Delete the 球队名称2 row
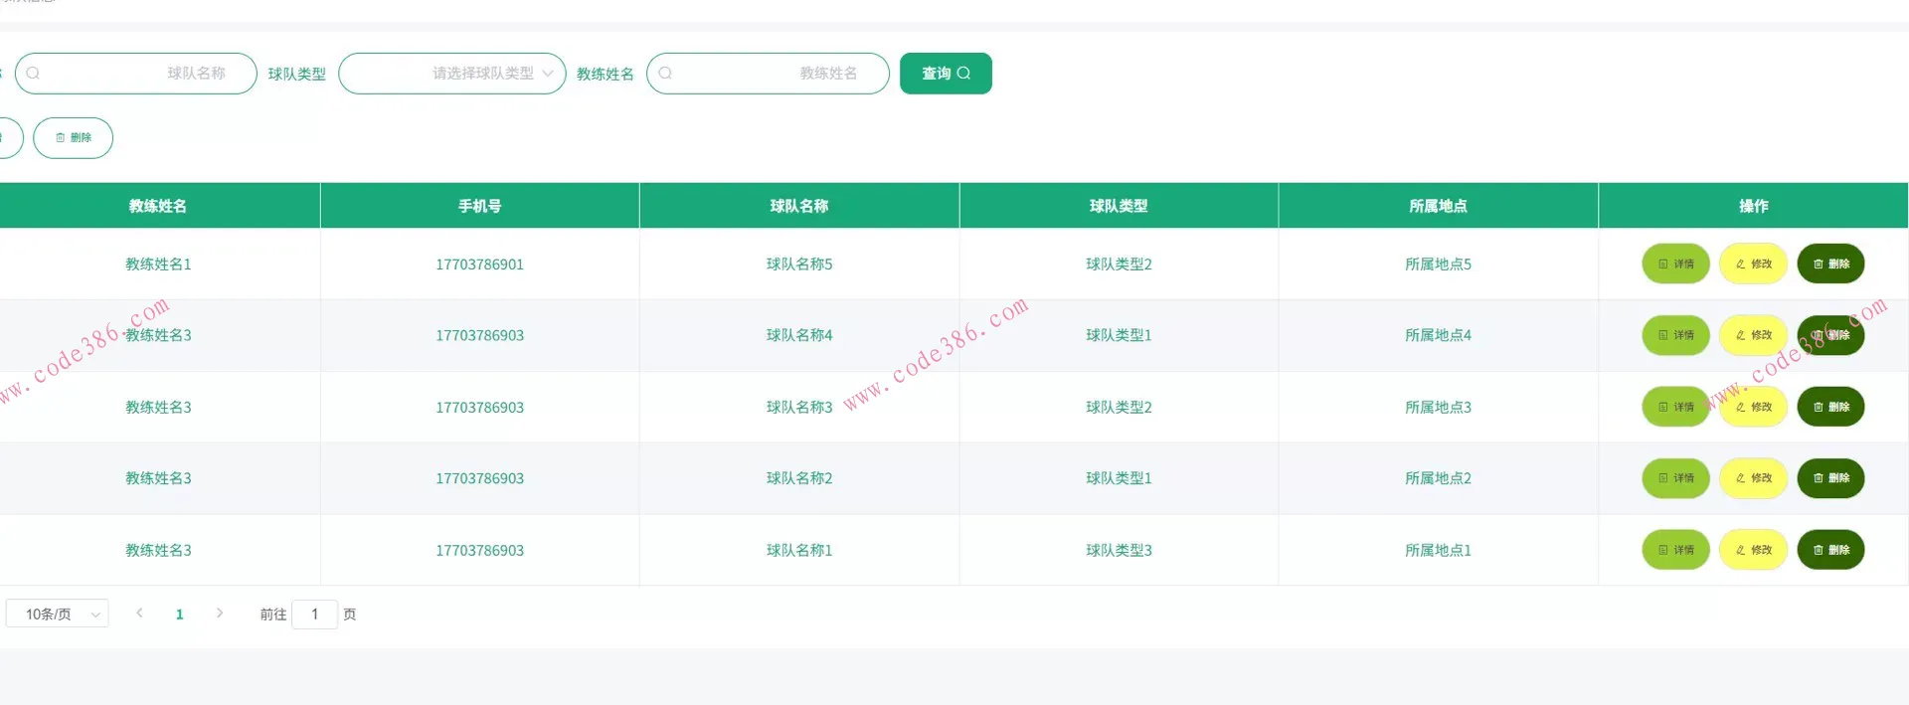 [1830, 478]
